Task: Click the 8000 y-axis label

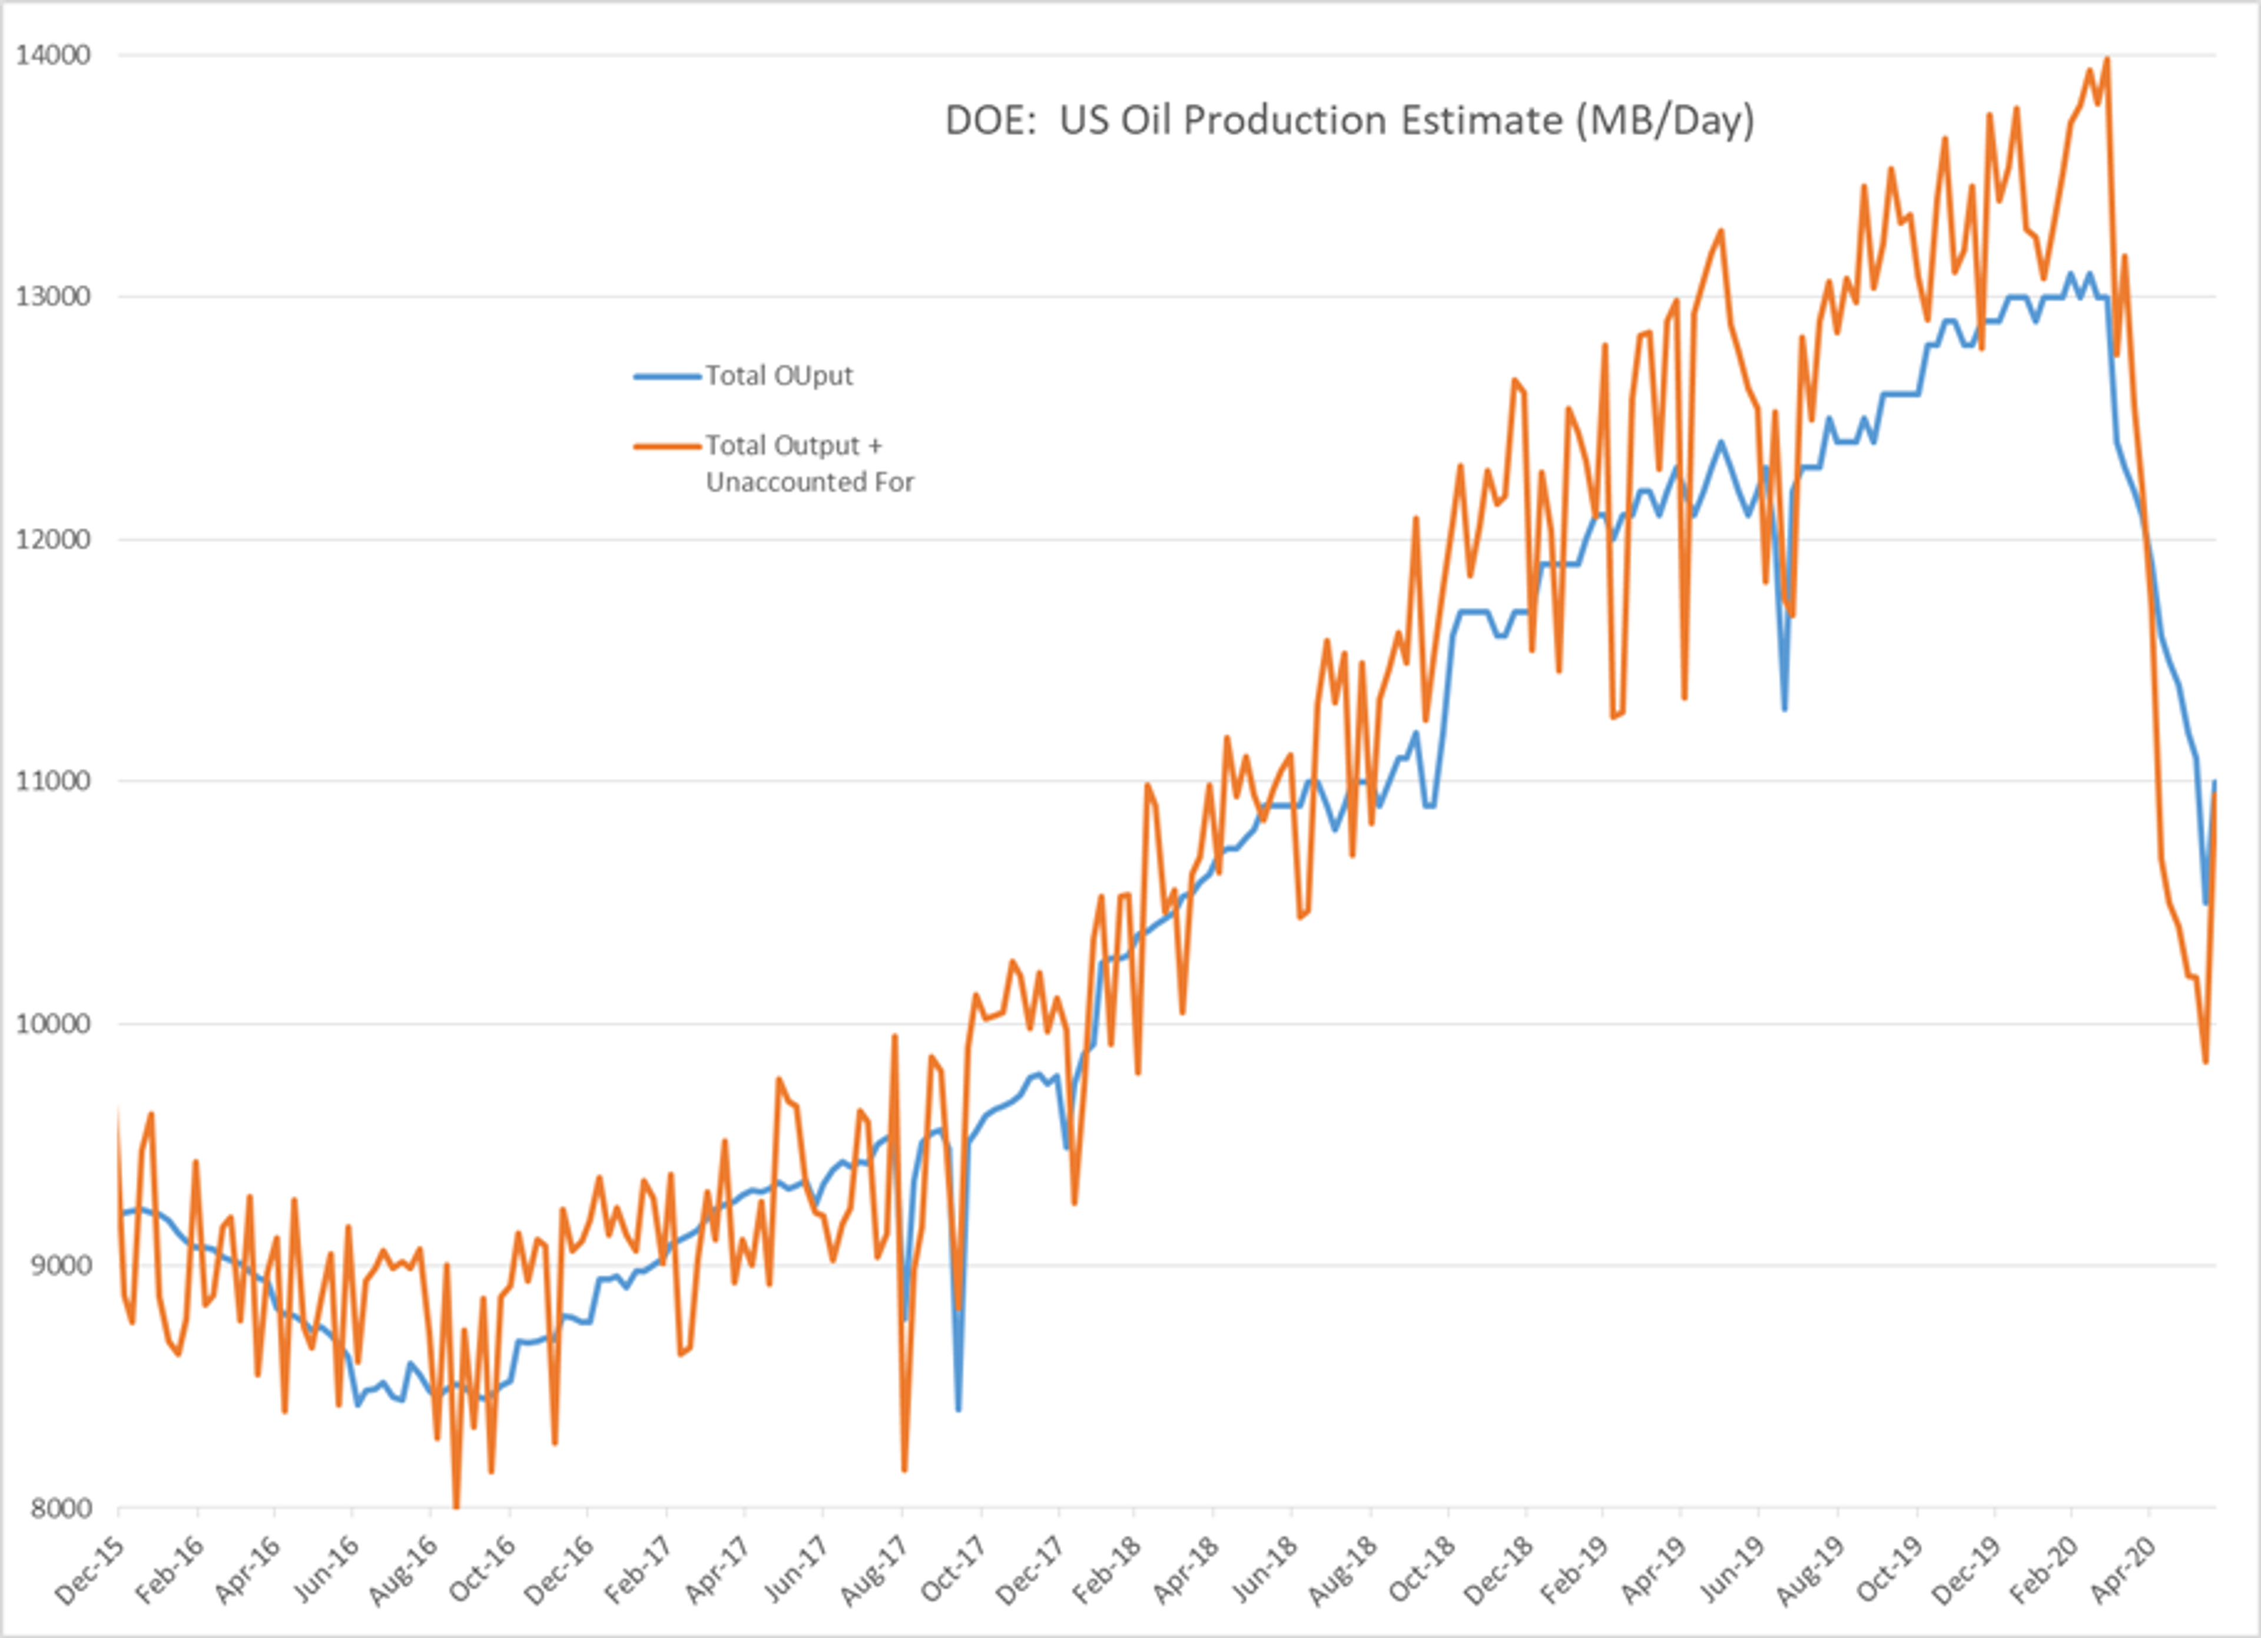Action: point(61,1508)
